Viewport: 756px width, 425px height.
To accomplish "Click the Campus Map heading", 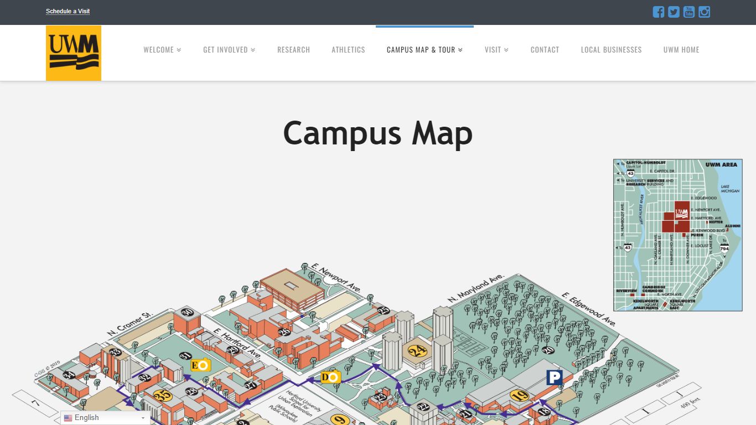I will point(378,133).
